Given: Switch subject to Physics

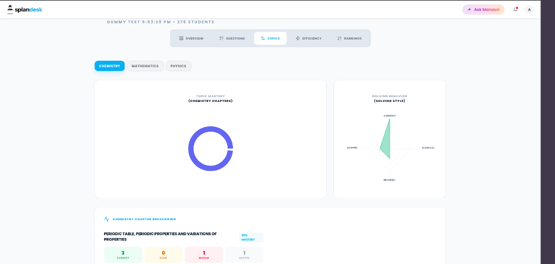Looking at the screenshot, I should 178,66.
